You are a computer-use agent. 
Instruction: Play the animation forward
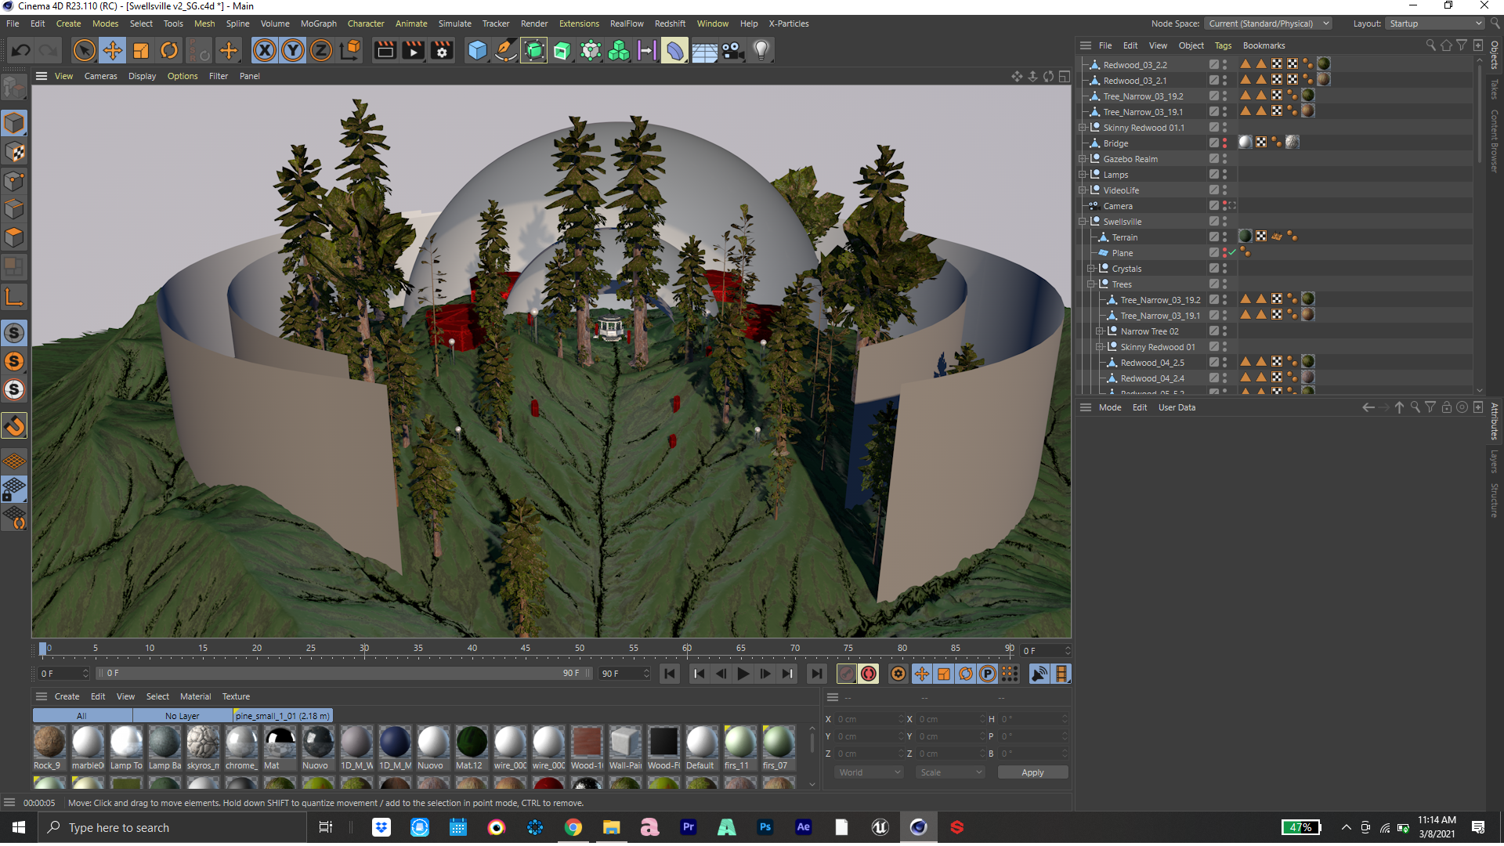click(743, 674)
